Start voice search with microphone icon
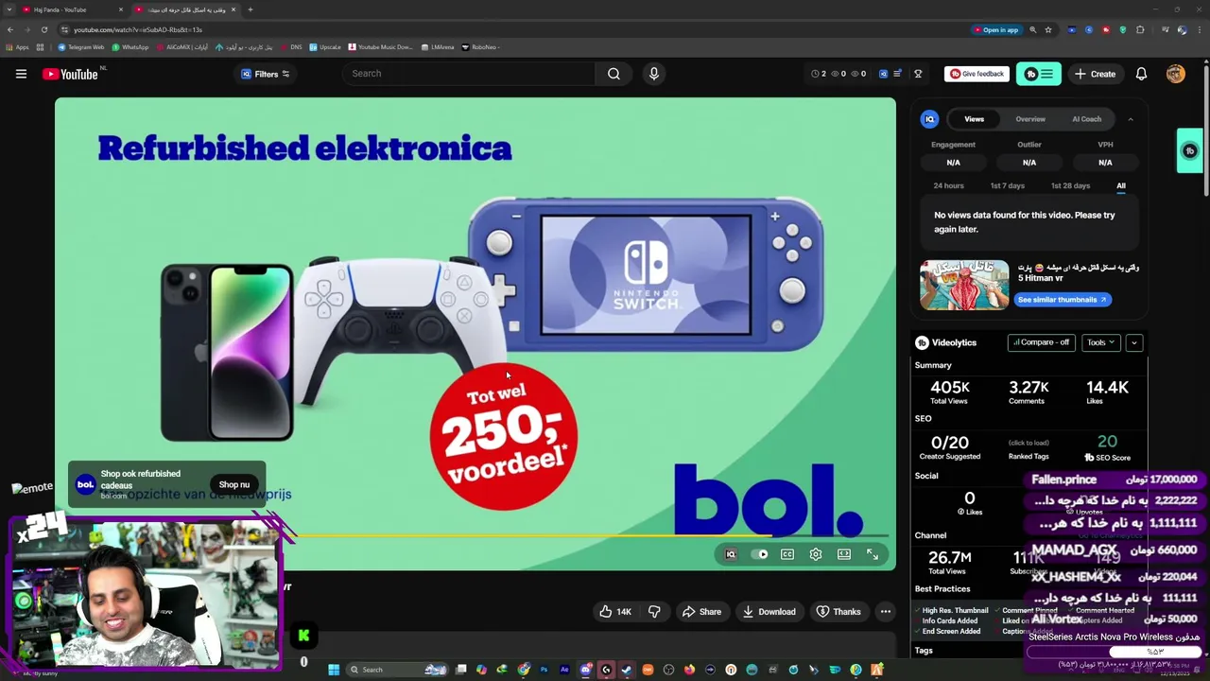The width and height of the screenshot is (1210, 681). (x=653, y=74)
